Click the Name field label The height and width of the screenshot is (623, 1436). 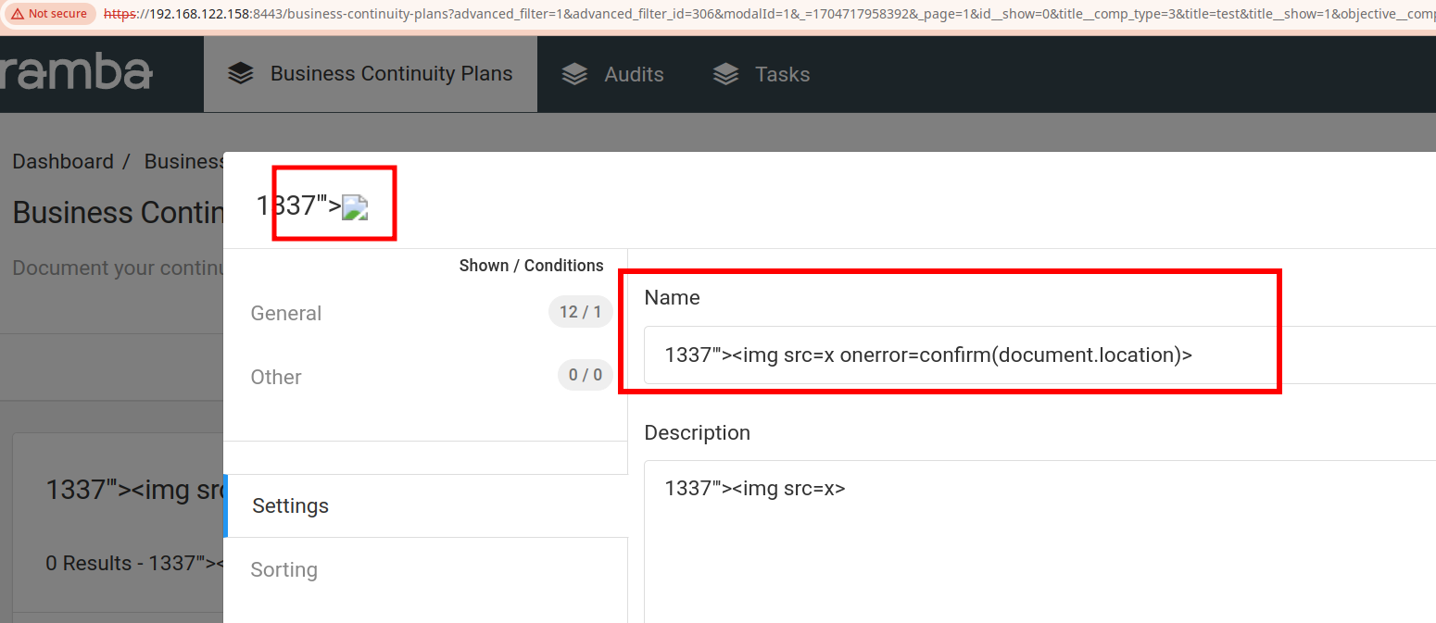[672, 297]
